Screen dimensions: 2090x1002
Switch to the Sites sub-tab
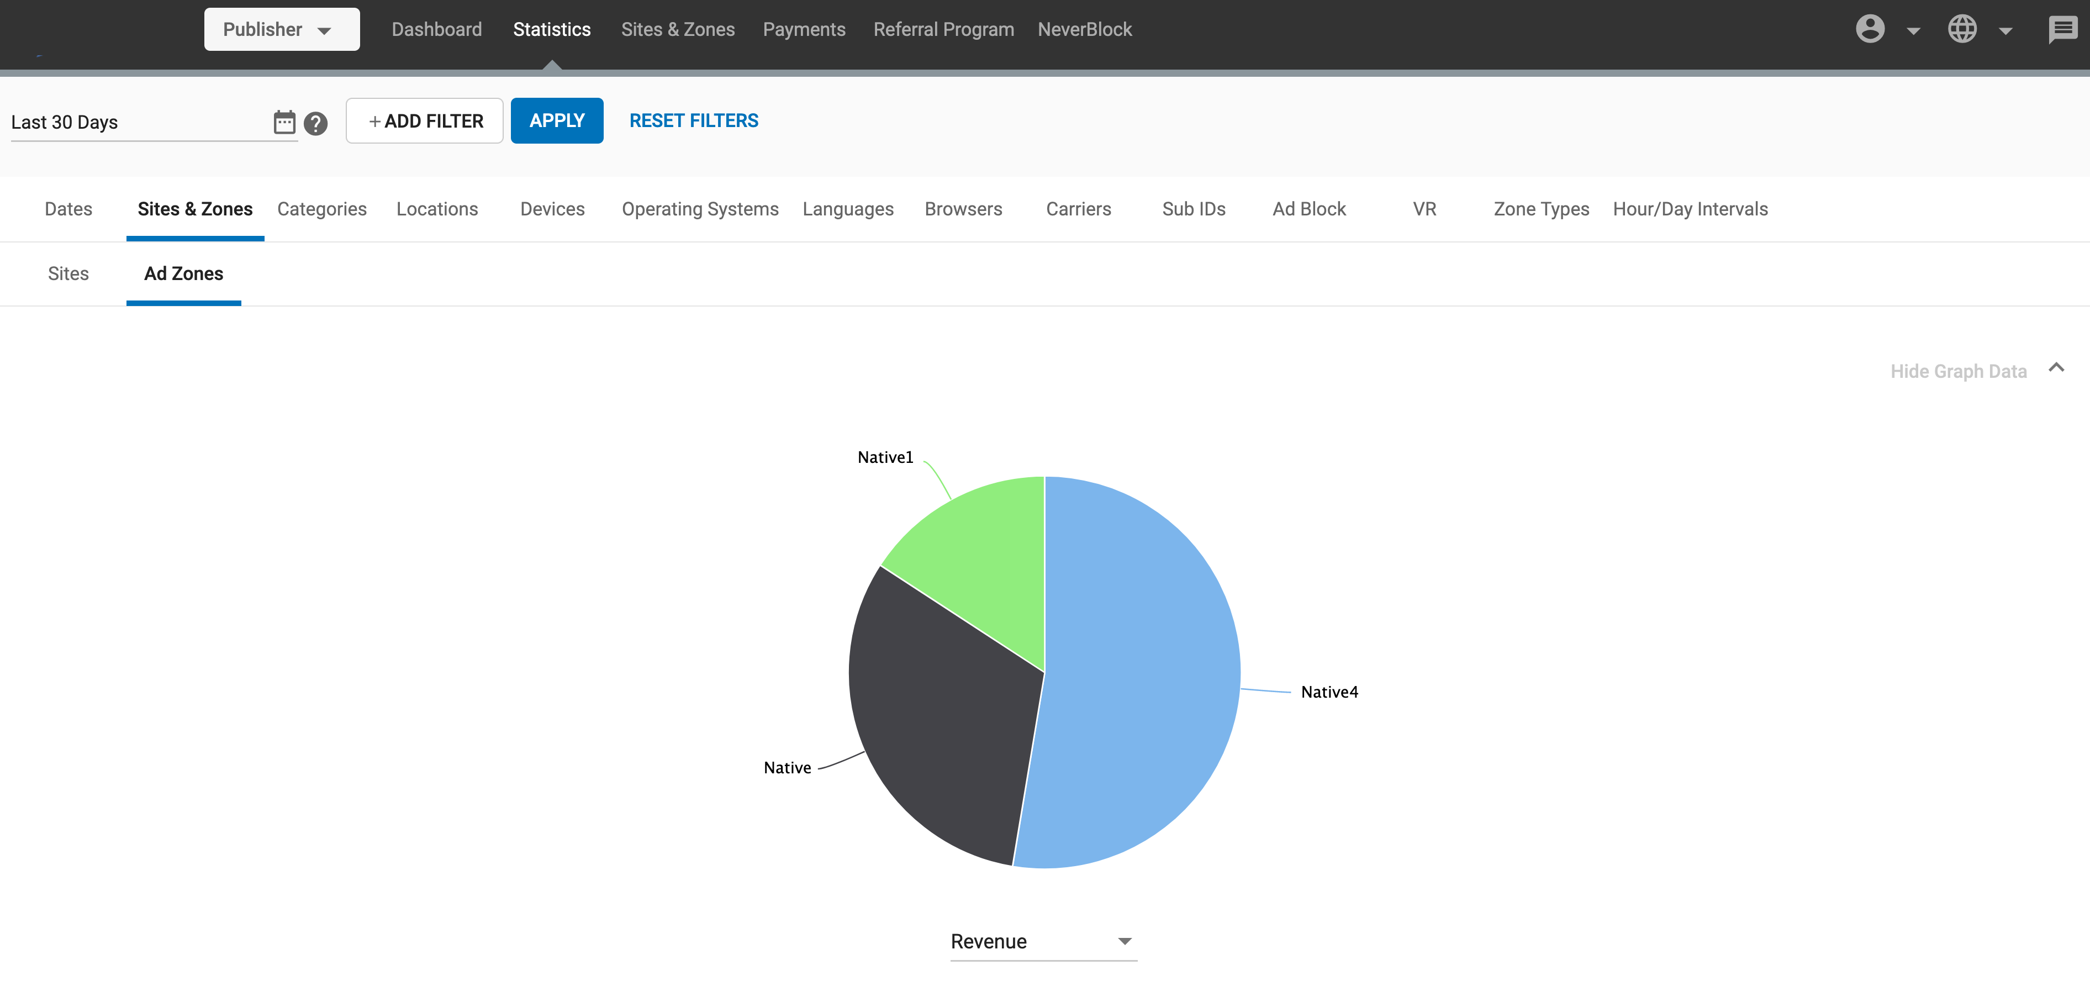pyautogui.click(x=68, y=273)
